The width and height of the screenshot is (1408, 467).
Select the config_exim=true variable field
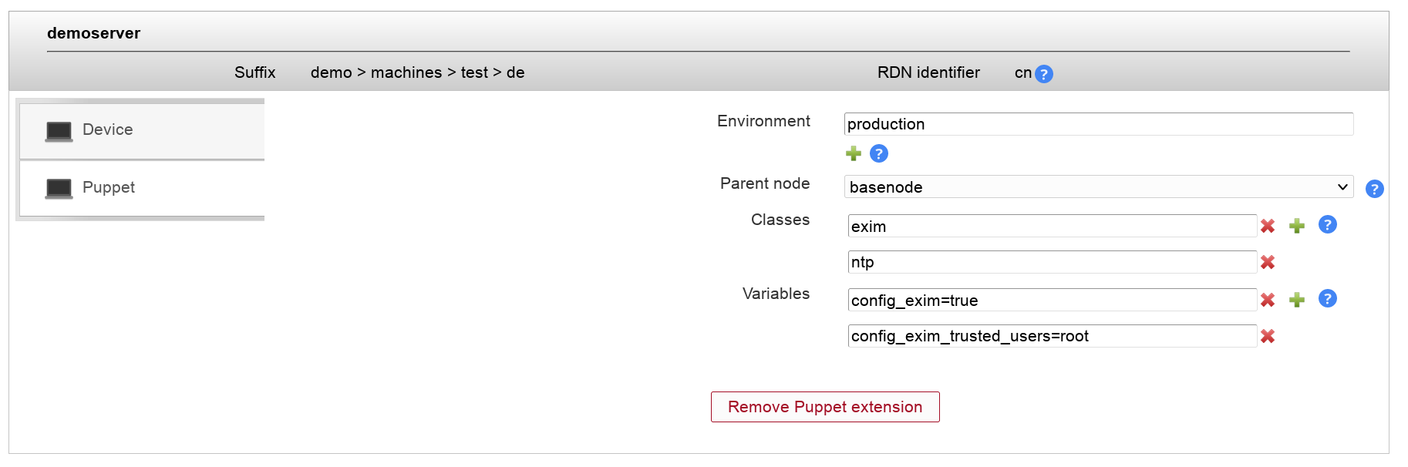click(1052, 301)
